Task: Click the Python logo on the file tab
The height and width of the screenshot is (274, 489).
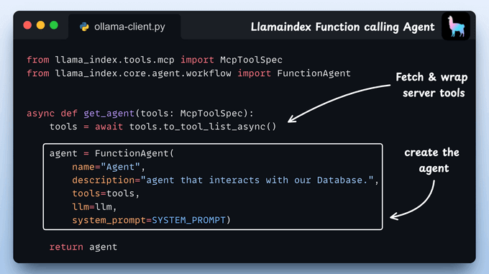Action: click(x=84, y=27)
